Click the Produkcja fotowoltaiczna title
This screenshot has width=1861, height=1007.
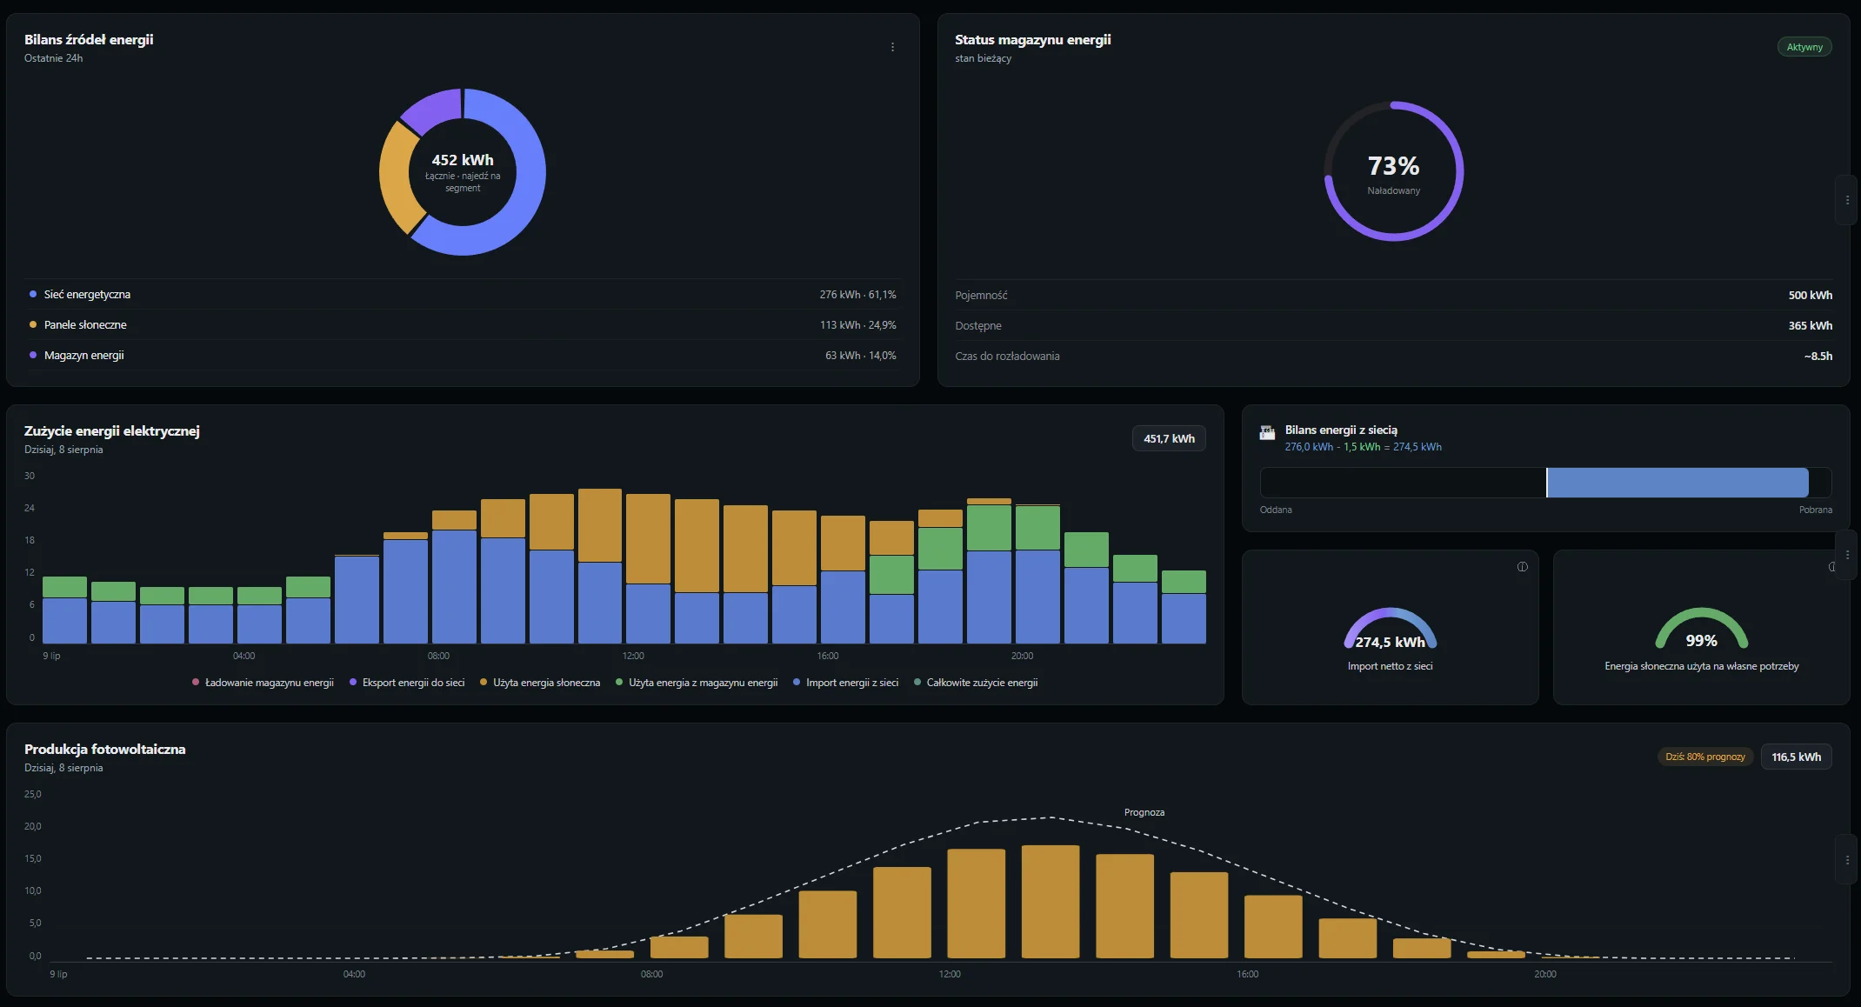(105, 750)
